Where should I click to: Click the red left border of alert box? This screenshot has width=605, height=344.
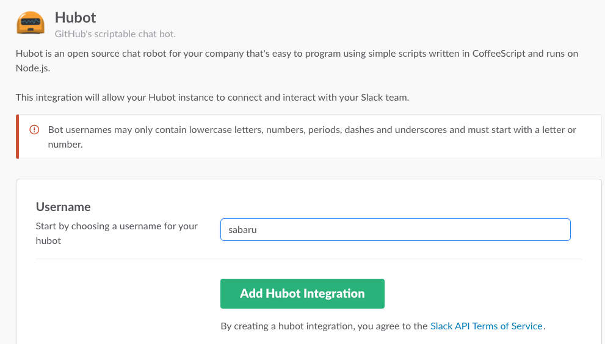coord(18,137)
